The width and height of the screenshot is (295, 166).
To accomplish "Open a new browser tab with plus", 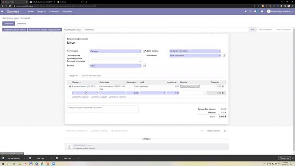I will click(86, 2).
